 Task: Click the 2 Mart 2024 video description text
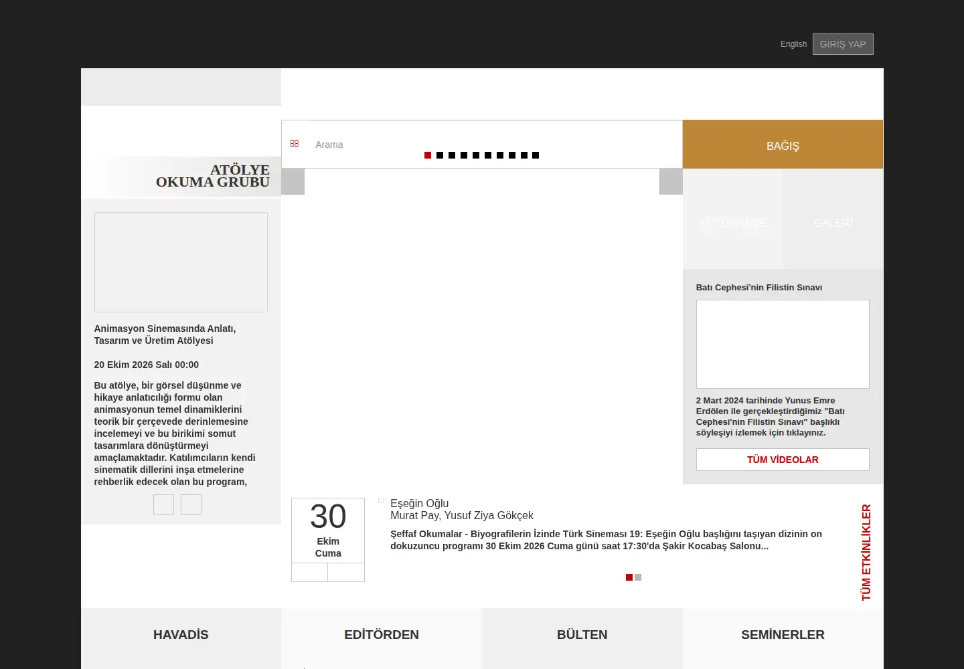tap(771, 417)
